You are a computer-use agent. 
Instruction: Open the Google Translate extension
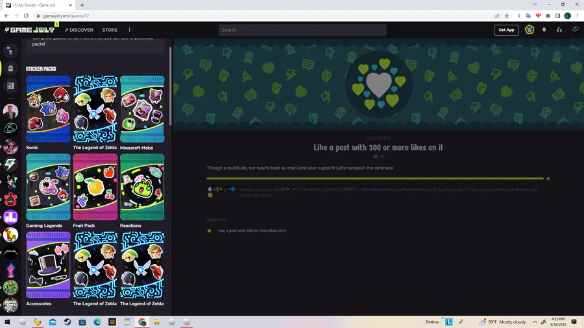(528, 16)
